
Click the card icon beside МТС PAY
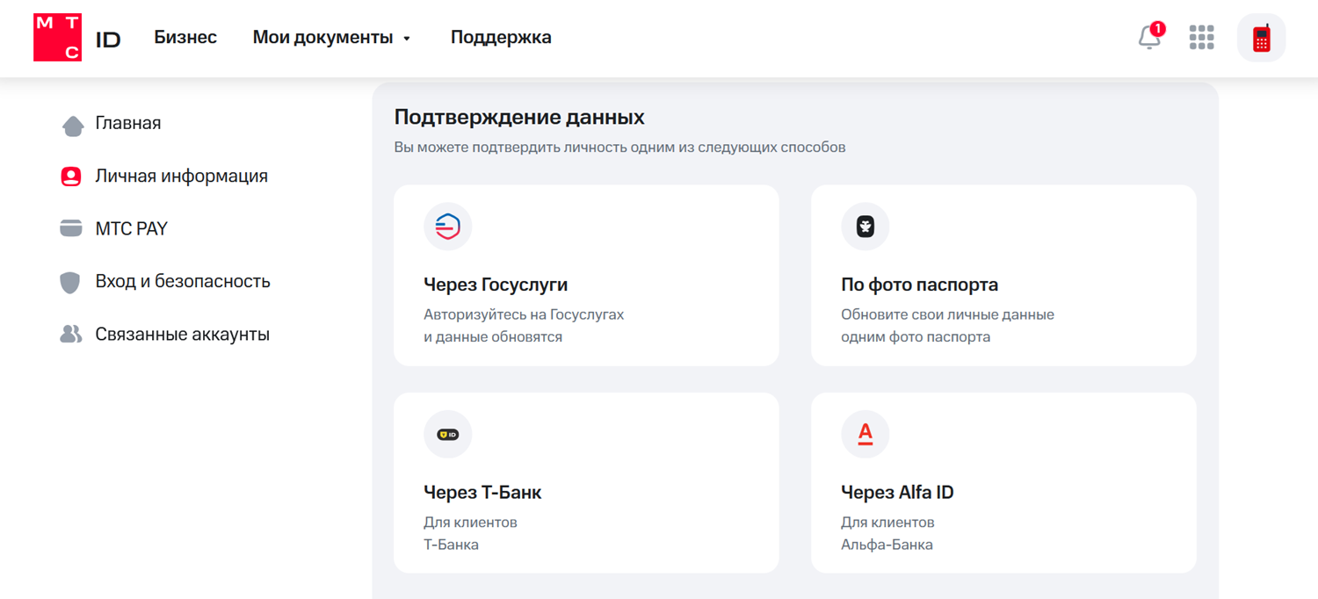point(71,228)
